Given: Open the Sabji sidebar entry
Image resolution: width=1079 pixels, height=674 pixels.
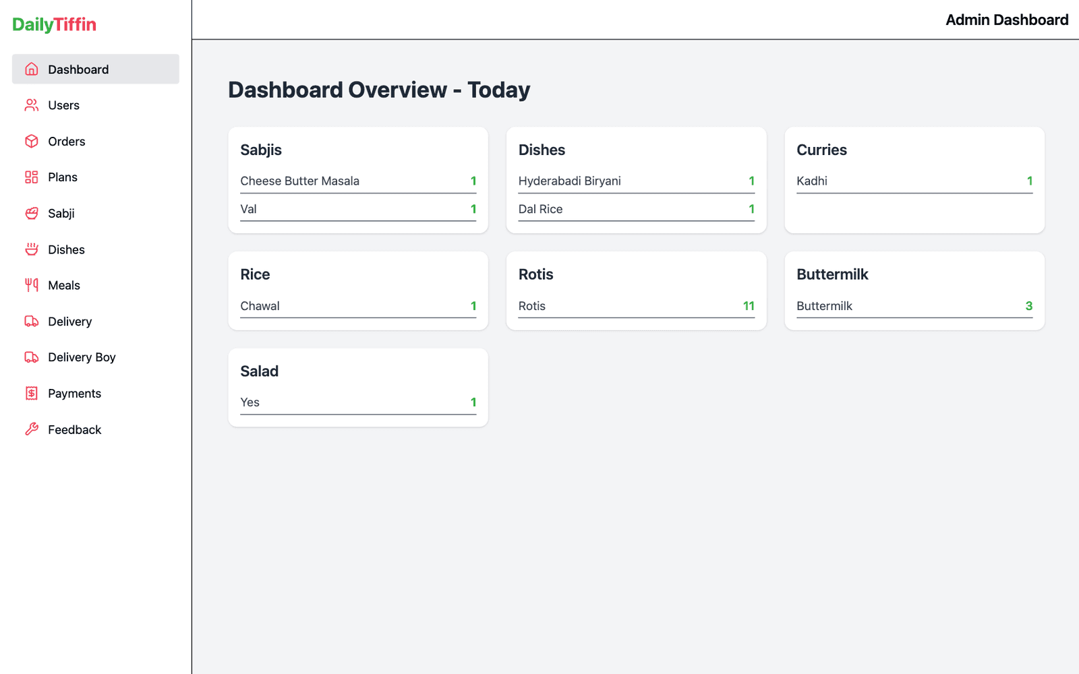Looking at the screenshot, I should pyautogui.click(x=96, y=213).
